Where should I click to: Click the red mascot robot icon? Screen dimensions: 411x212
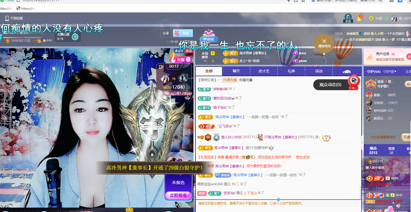click(x=354, y=81)
